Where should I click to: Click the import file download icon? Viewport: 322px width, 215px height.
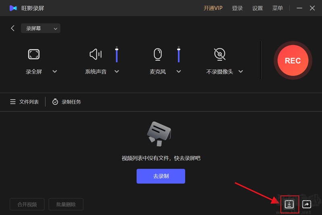click(289, 204)
